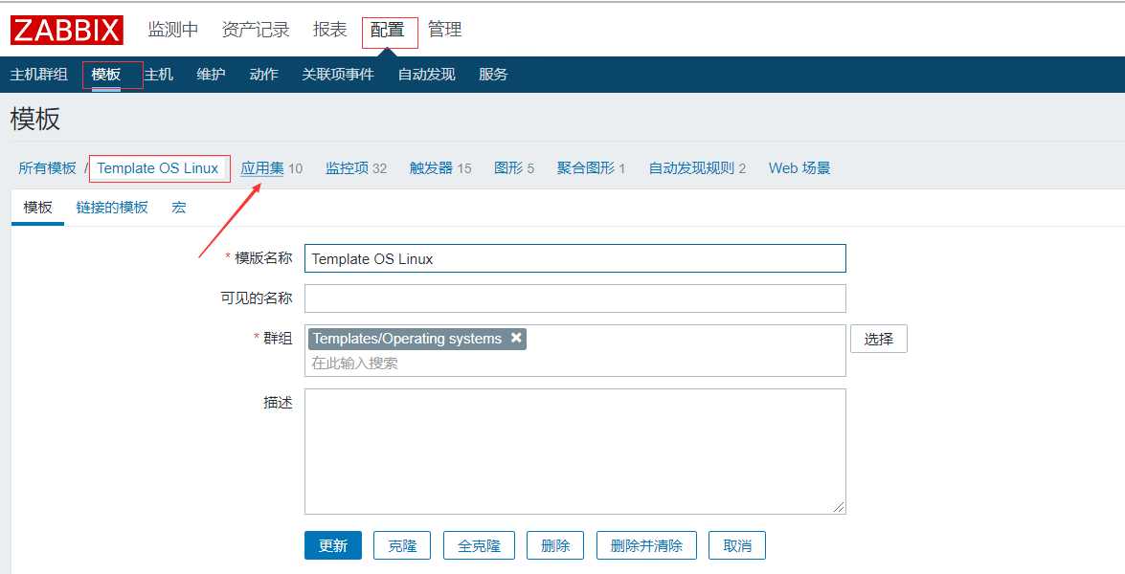
Task: Open the 配置 top menu
Action: 388,30
